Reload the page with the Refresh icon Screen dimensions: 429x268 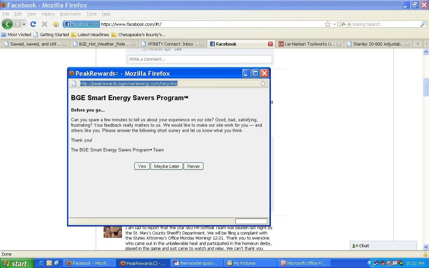[x=33, y=24]
